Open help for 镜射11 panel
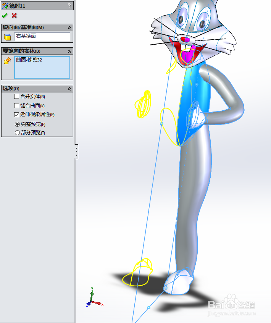The height and width of the screenshot is (323, 271). click(x=69, y=6)
